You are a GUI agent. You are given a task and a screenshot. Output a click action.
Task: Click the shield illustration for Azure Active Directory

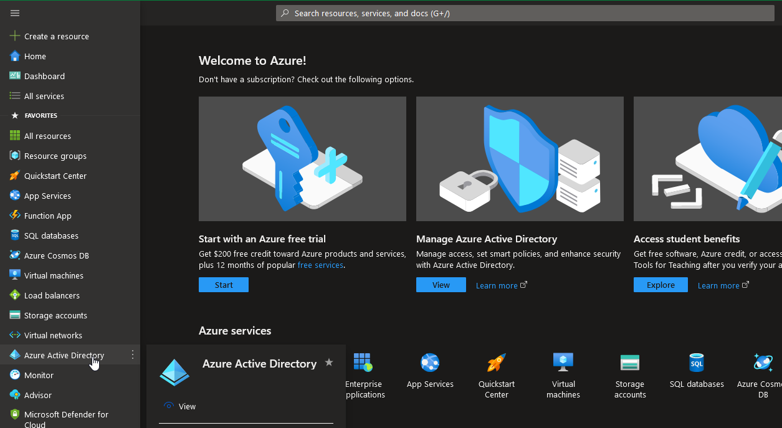pos(520,159)
